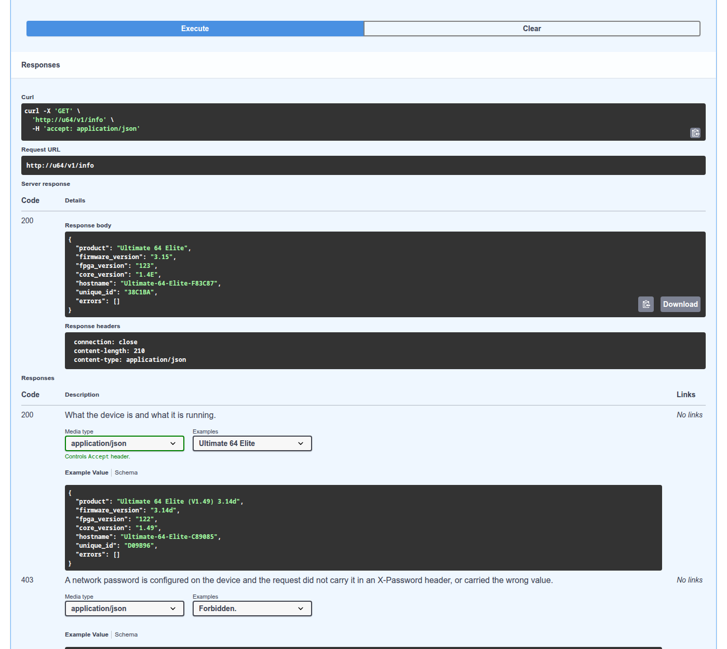The width and height of the screenshot is (727, 649).
Task: Click the "fpga_version": "123" line
Action: pos(116,266)
